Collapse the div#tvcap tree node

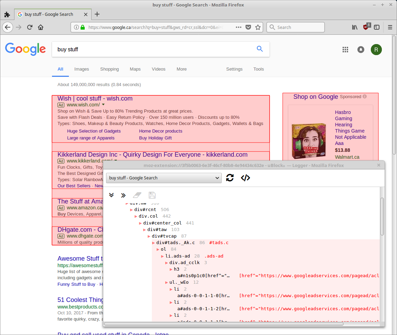click(149, 236)
